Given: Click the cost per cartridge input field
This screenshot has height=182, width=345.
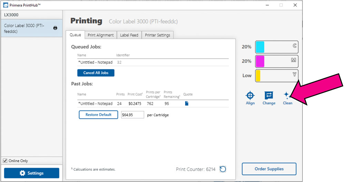Looking at the screenshot, I should pyautogui.click(x=132, y=115).
